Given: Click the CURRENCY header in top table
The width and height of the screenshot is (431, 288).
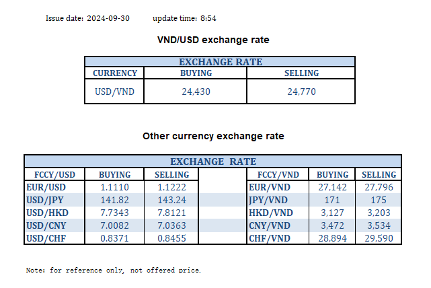Looking at the screenshot, I should click(115, 73).
